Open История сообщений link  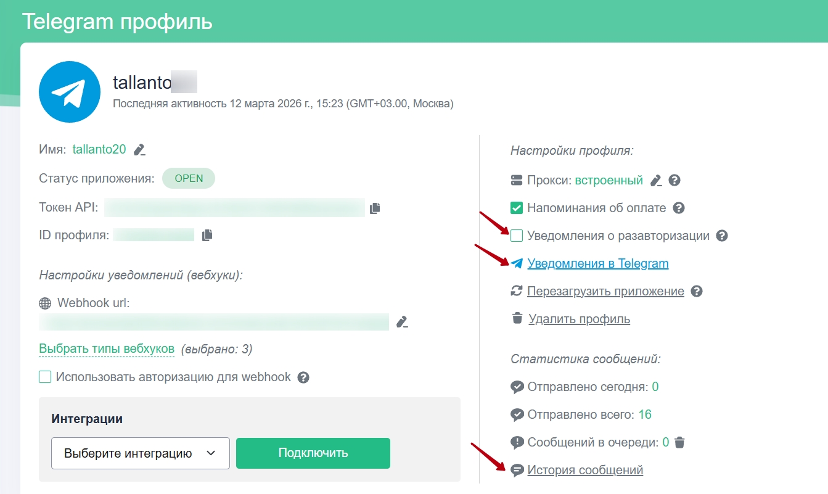584,470
